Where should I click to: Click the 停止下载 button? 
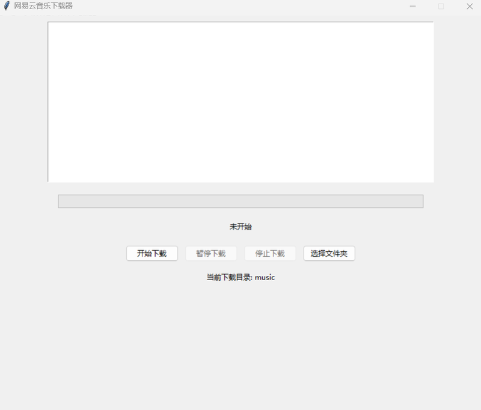[x=270, y=253]
